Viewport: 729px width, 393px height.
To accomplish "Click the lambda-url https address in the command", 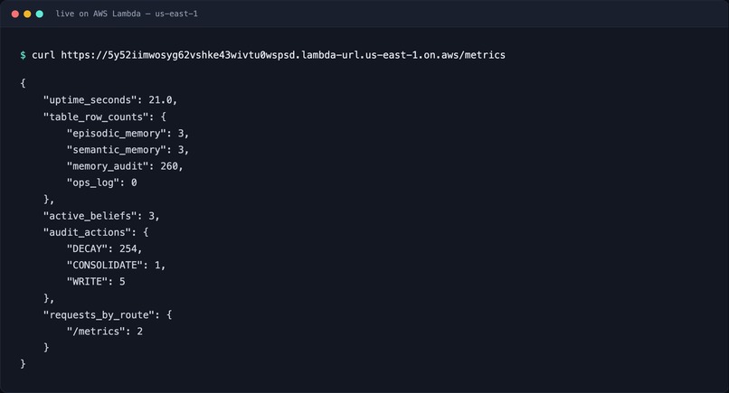I will click(x=283, y=55).
